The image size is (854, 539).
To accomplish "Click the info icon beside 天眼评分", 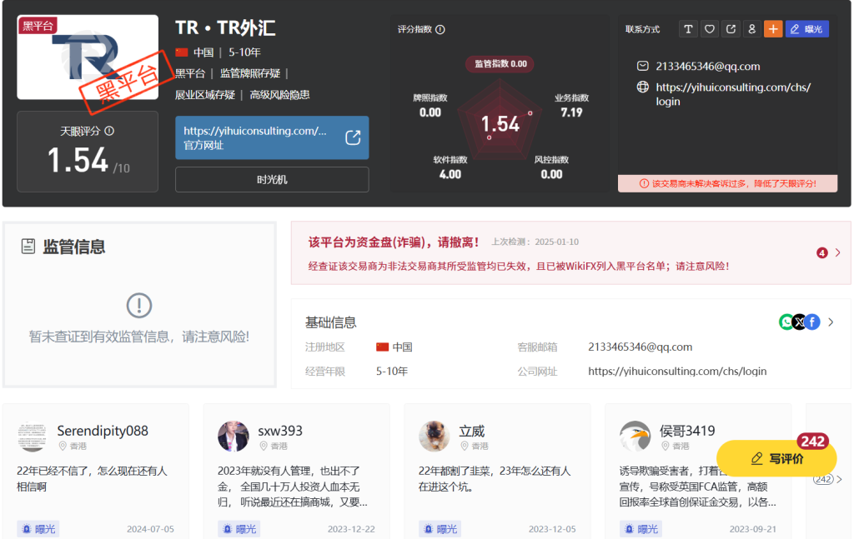I will click(x=109, y=131).
